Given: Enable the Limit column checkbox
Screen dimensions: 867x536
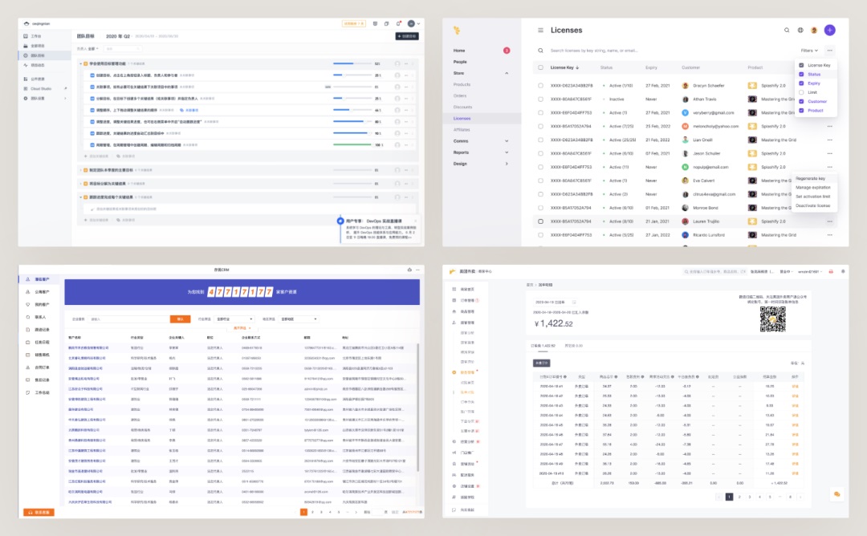Looking at the screenshot, I should click(x=801, y=92).
